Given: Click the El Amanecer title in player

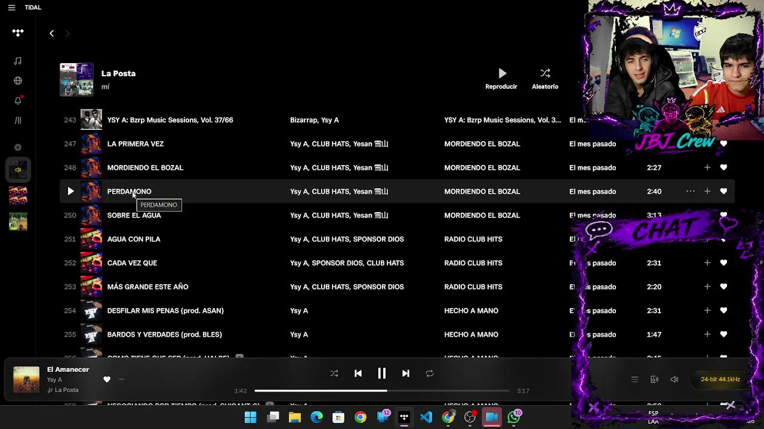Looking at the screenshot, I should coord(68,369).
